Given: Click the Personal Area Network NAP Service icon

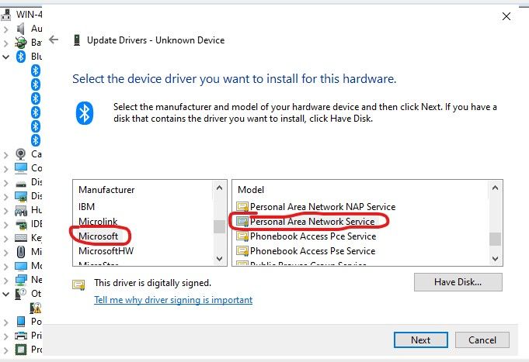Looking at the screenshot, I should pyautogui.click(x=242, y=207).
